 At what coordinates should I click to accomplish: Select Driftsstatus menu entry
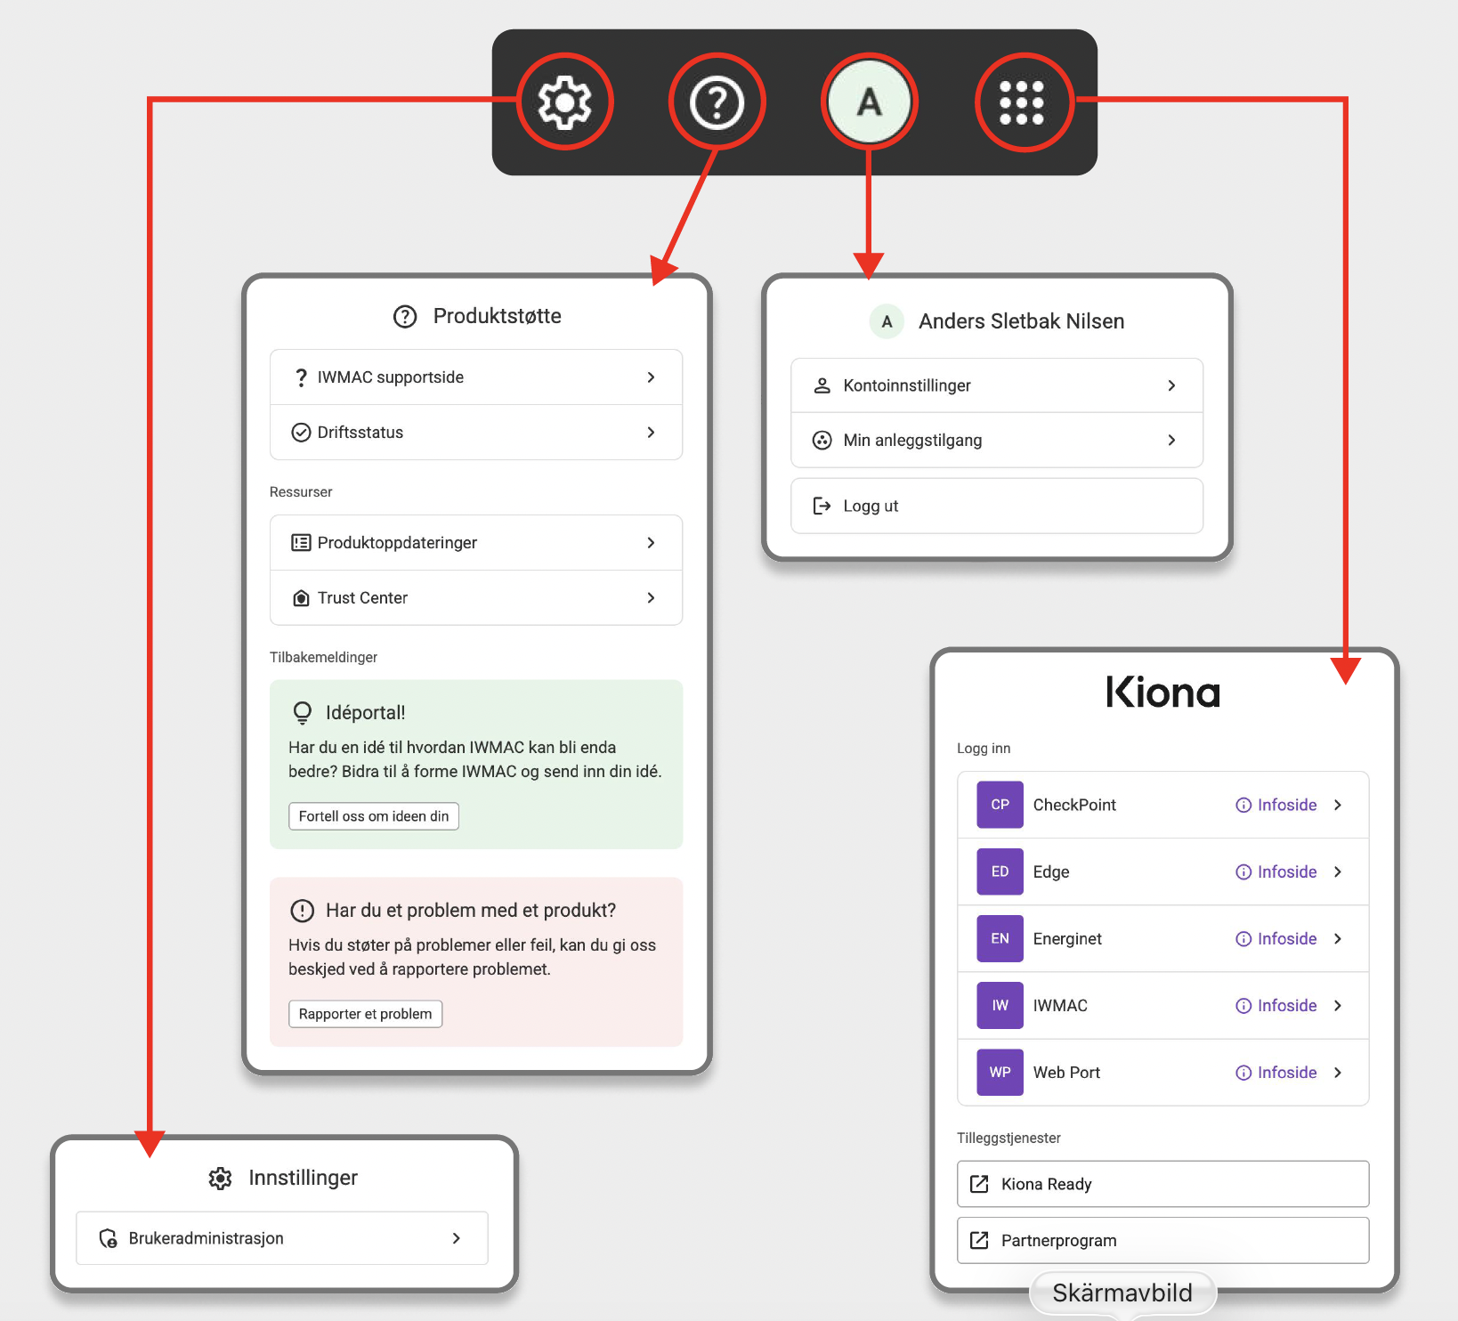click(x=476, y=433)
